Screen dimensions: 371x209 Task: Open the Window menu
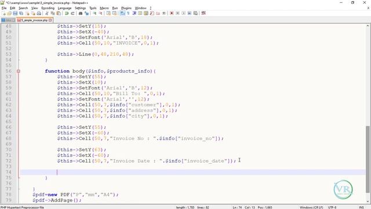click(x=141, y=8)
